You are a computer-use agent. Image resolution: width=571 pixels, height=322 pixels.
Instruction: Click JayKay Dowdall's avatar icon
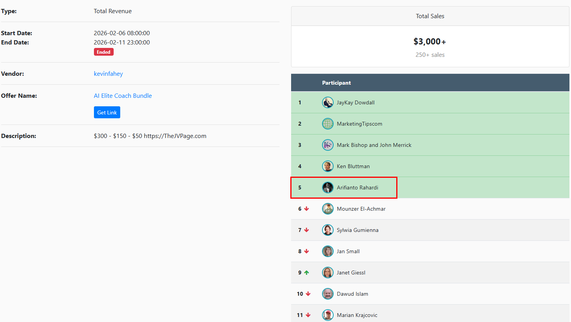327,102
